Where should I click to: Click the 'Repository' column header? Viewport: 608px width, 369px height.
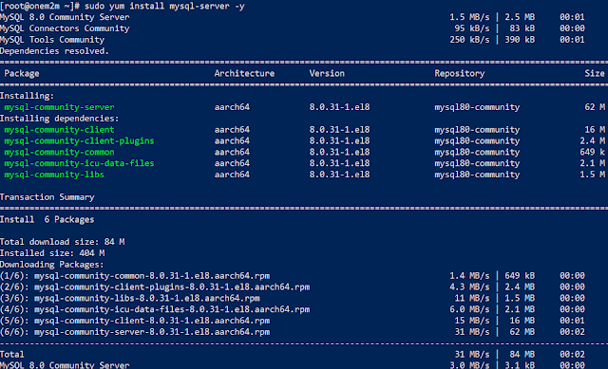pos(460,74)
